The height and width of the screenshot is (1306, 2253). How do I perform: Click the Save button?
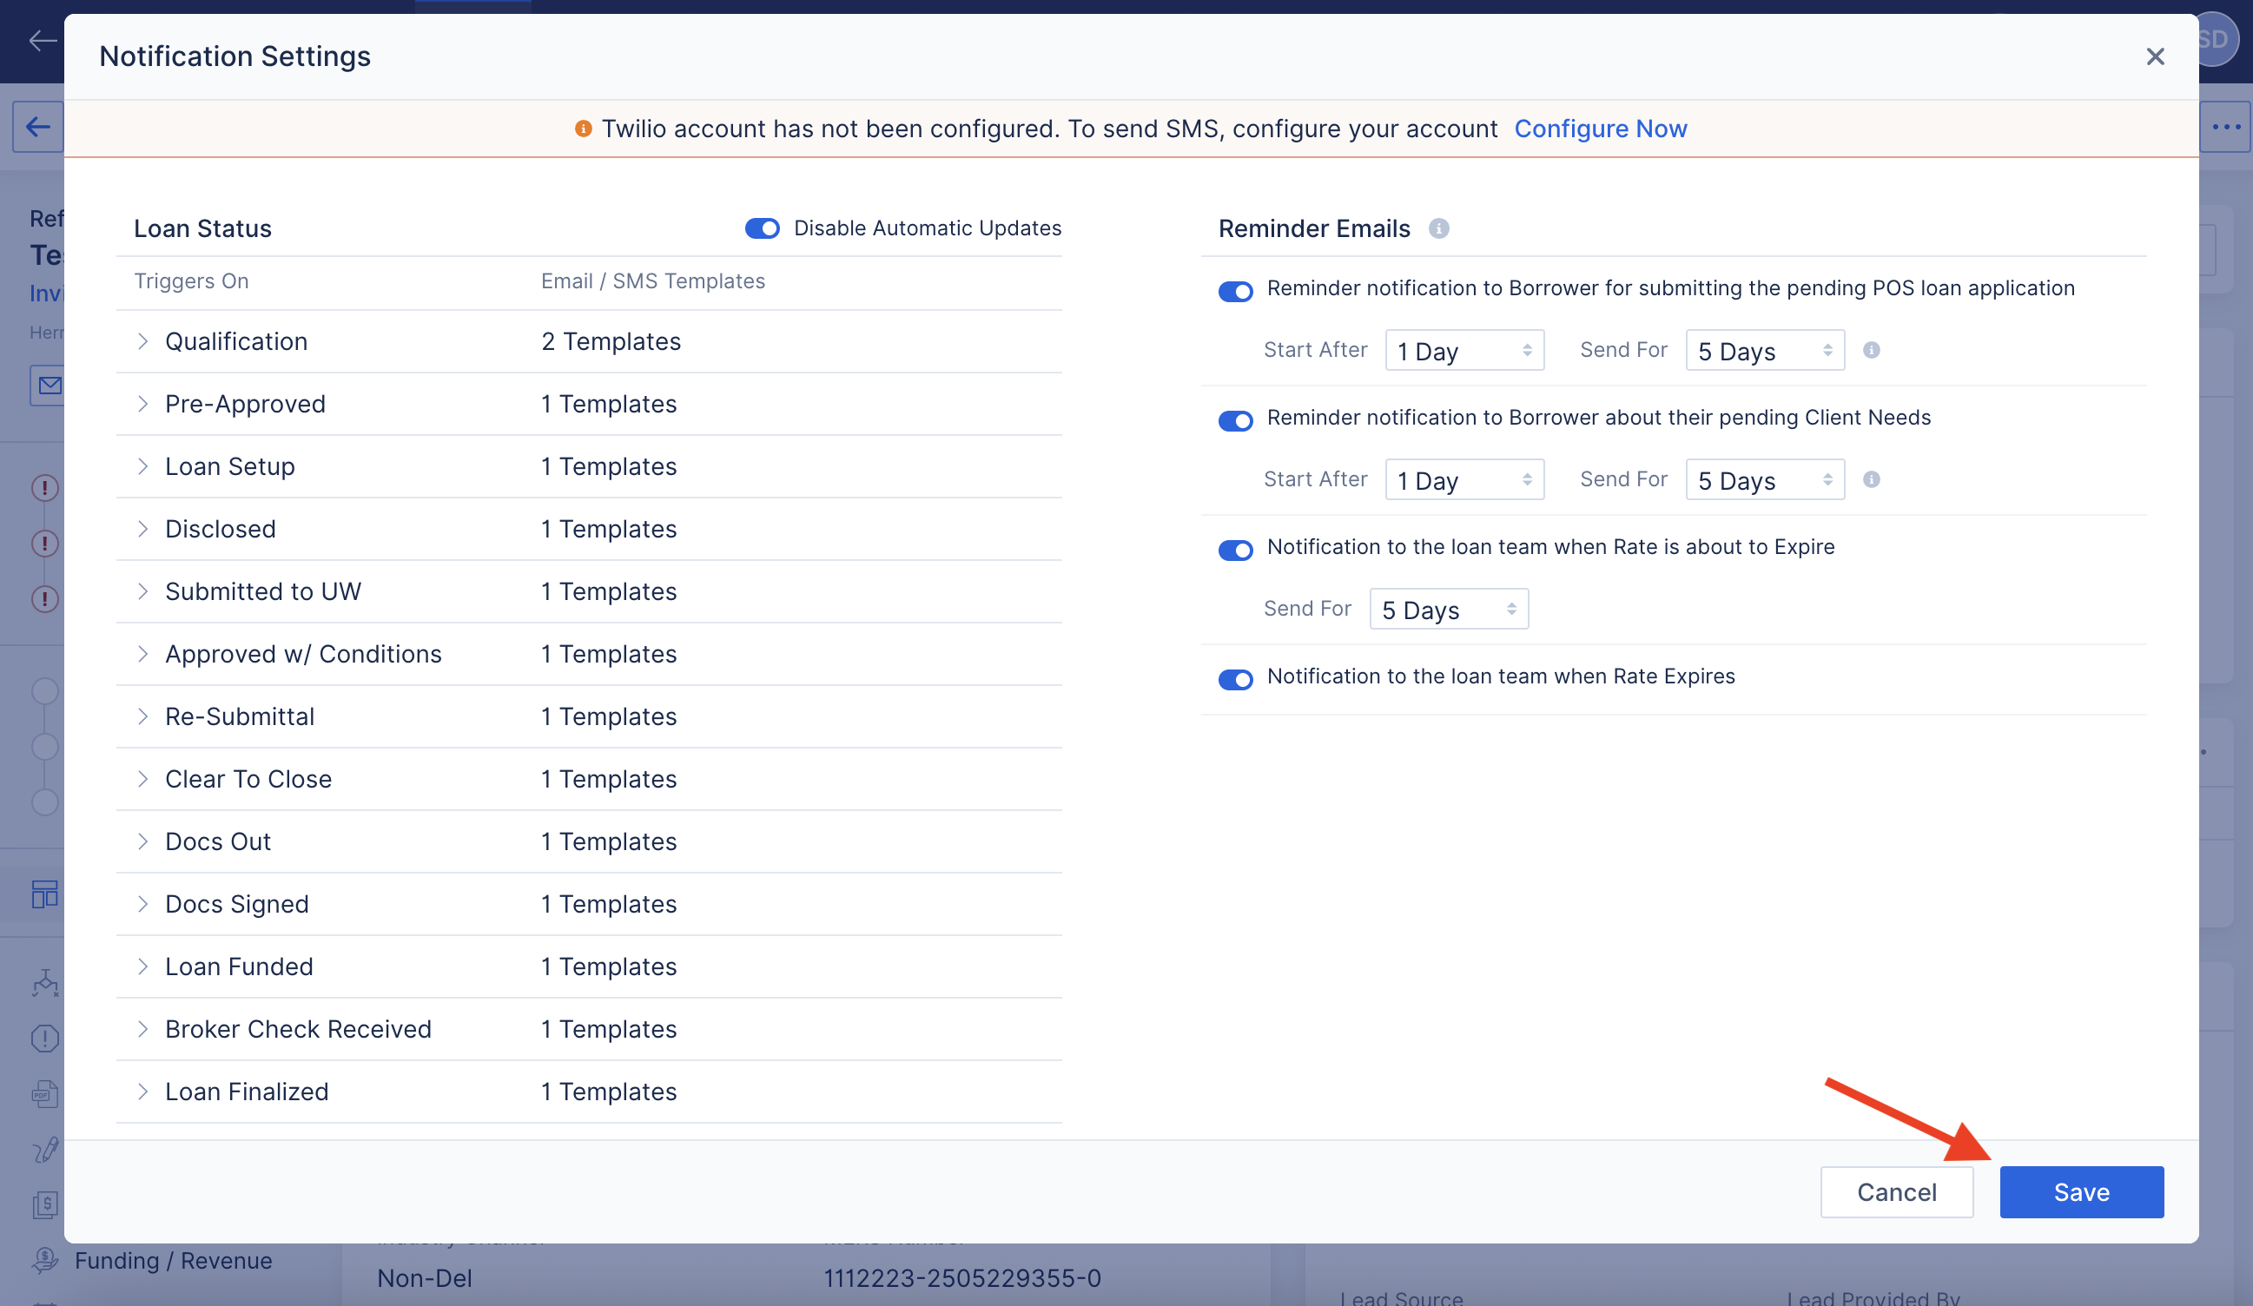pyautogui.click(x=2080, y=1191)
